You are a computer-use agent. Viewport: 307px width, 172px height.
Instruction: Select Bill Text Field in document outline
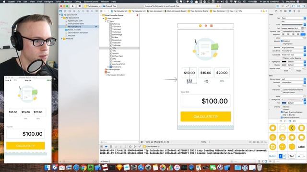pyautogui.click(x=117, y=56)
